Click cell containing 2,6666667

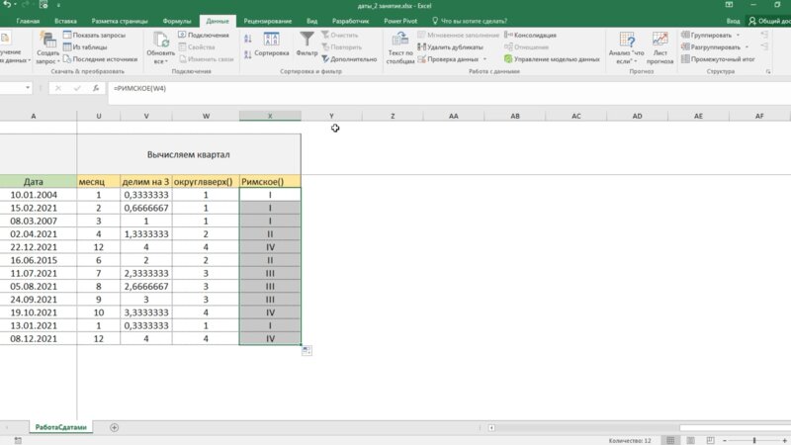(146, 287)
